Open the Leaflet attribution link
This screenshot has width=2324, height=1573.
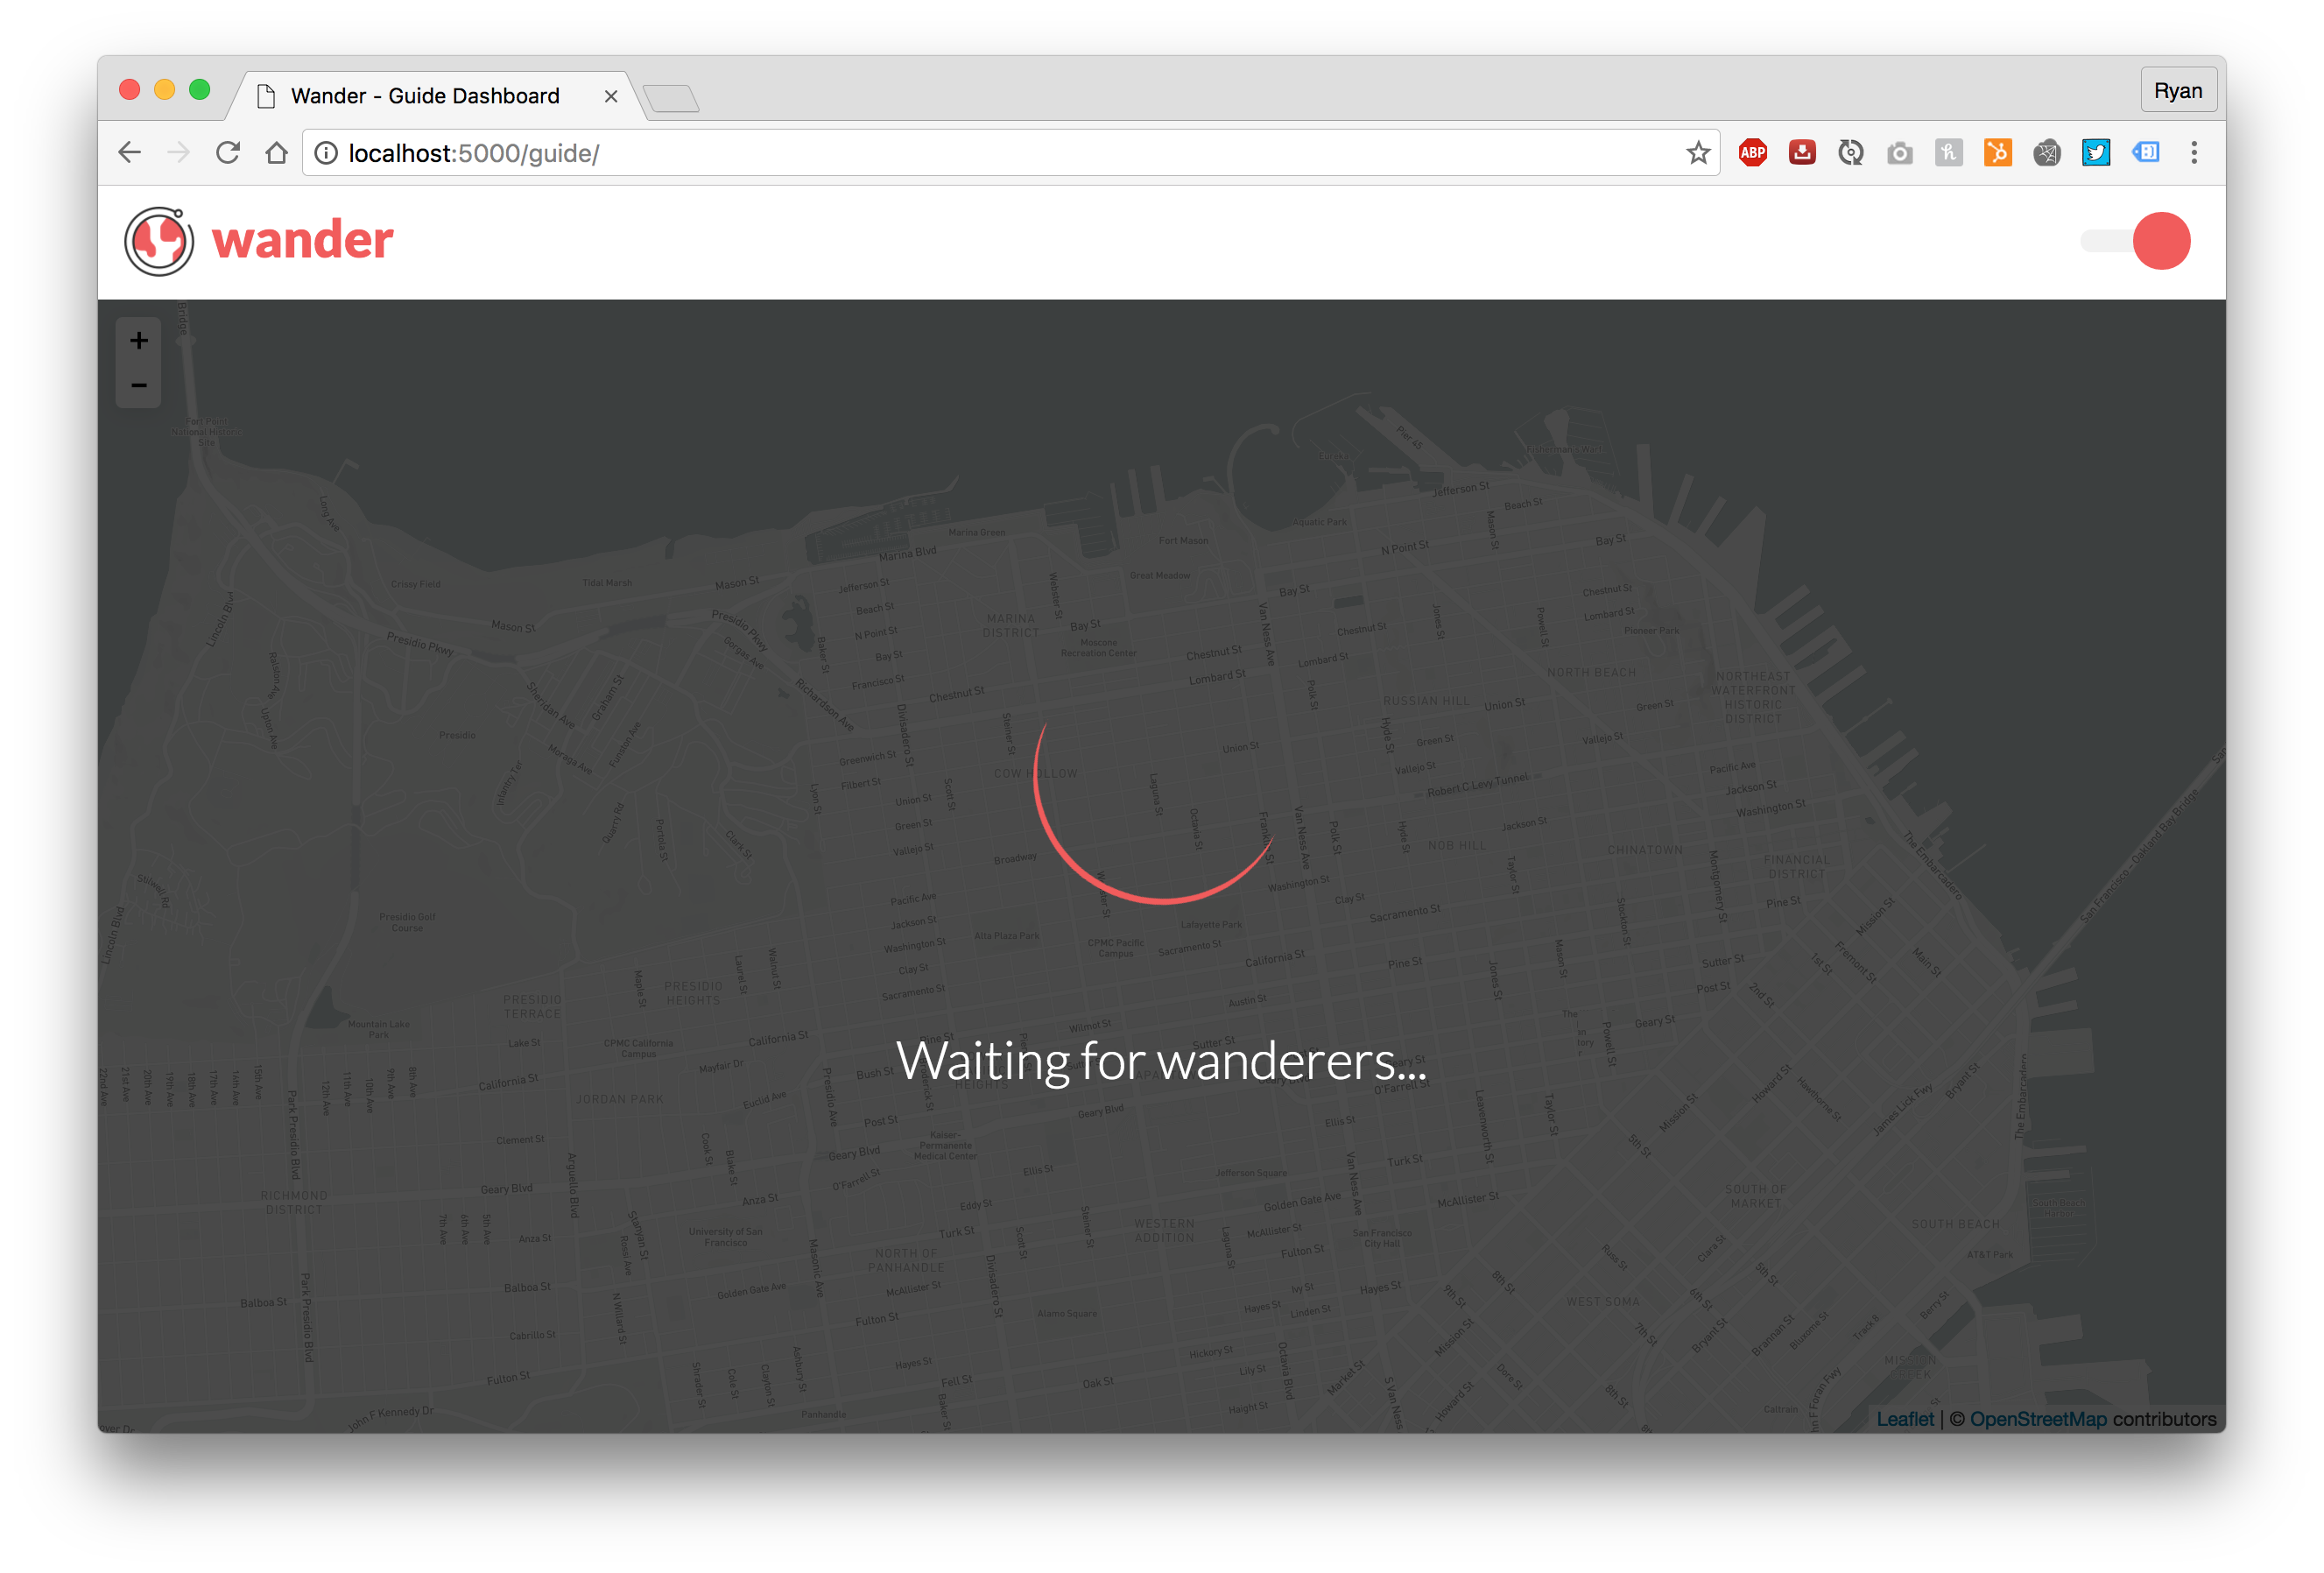pos(1904,1419)
